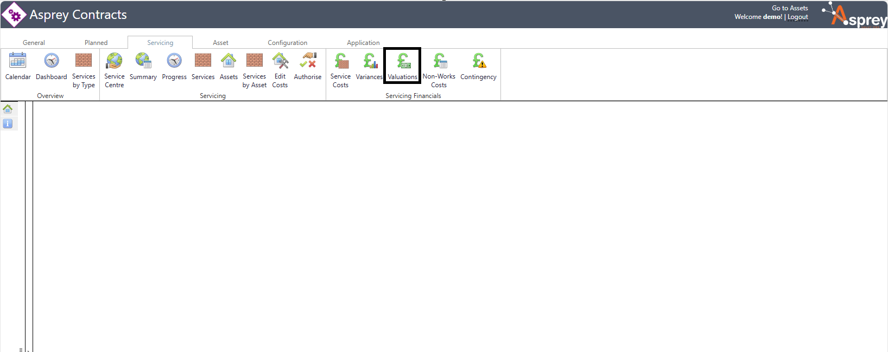Follow the Go to Assets link
Screen dimensions: 888x352
(x=790, y=8)
